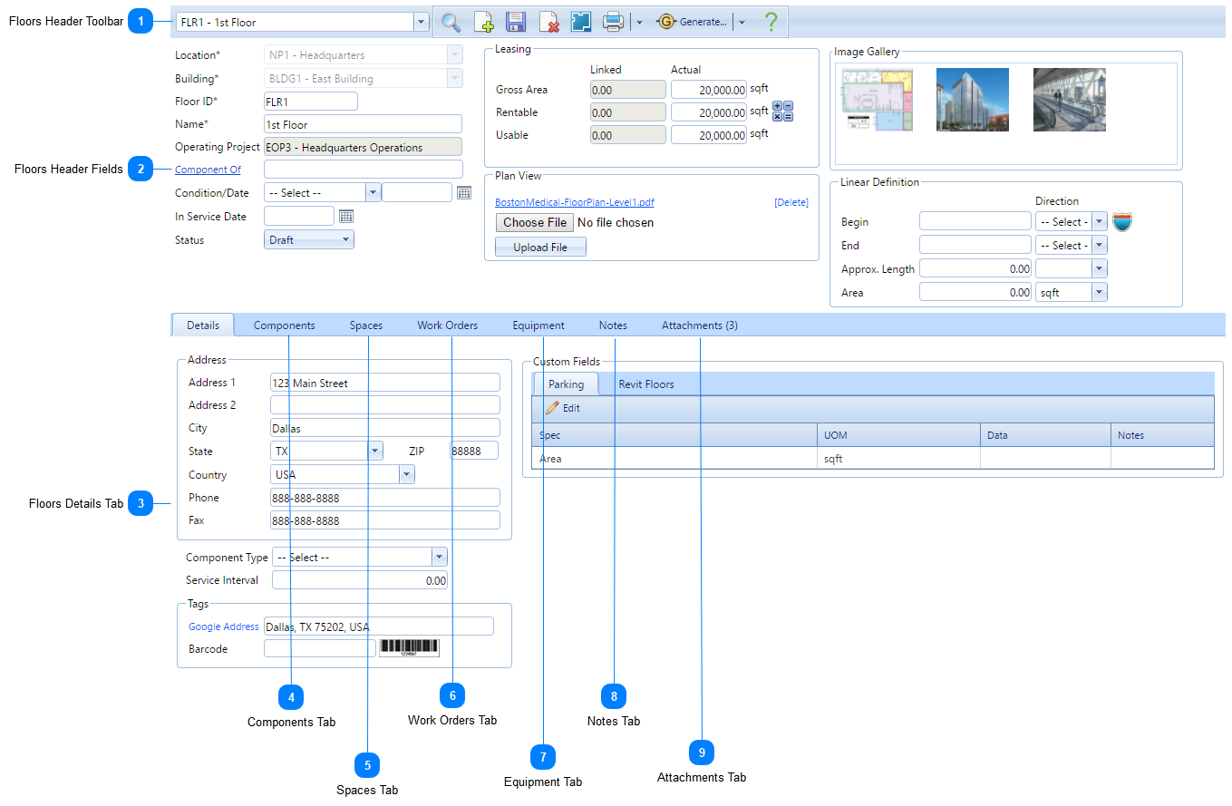Click the highway shield icon in Linear Definition
The image size is (1232, 806).
coord(1122,221)
